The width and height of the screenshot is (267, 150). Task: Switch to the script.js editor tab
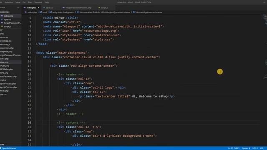click(x=104, y=7)
